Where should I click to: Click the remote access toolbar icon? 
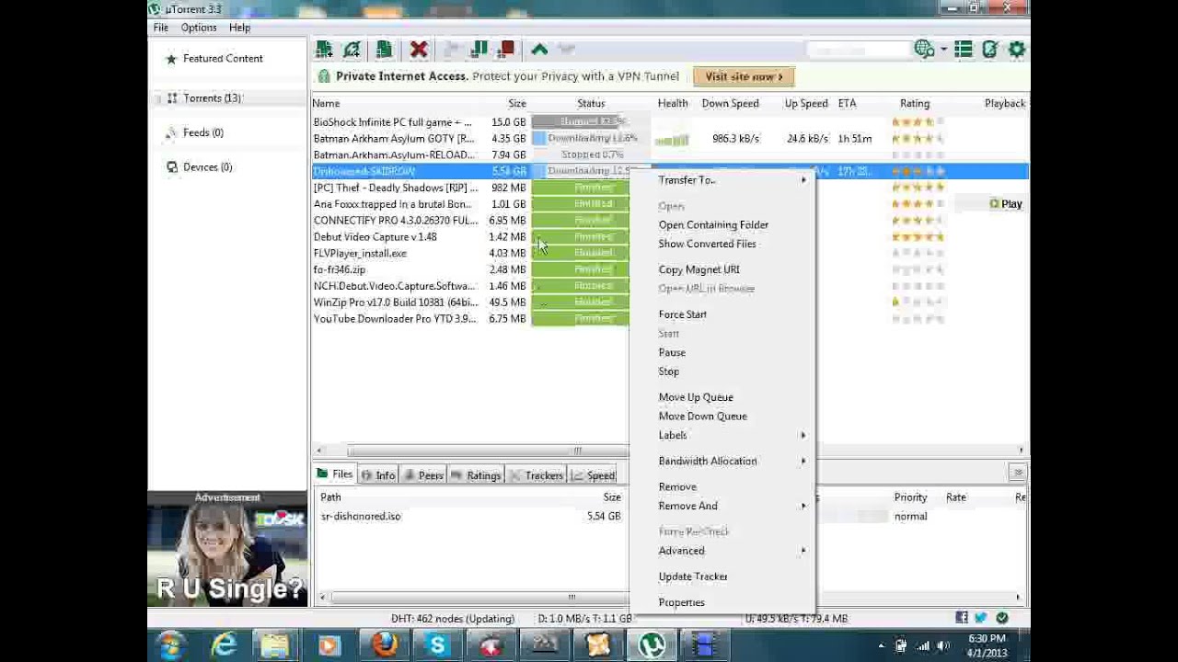[x=990, y=50]
